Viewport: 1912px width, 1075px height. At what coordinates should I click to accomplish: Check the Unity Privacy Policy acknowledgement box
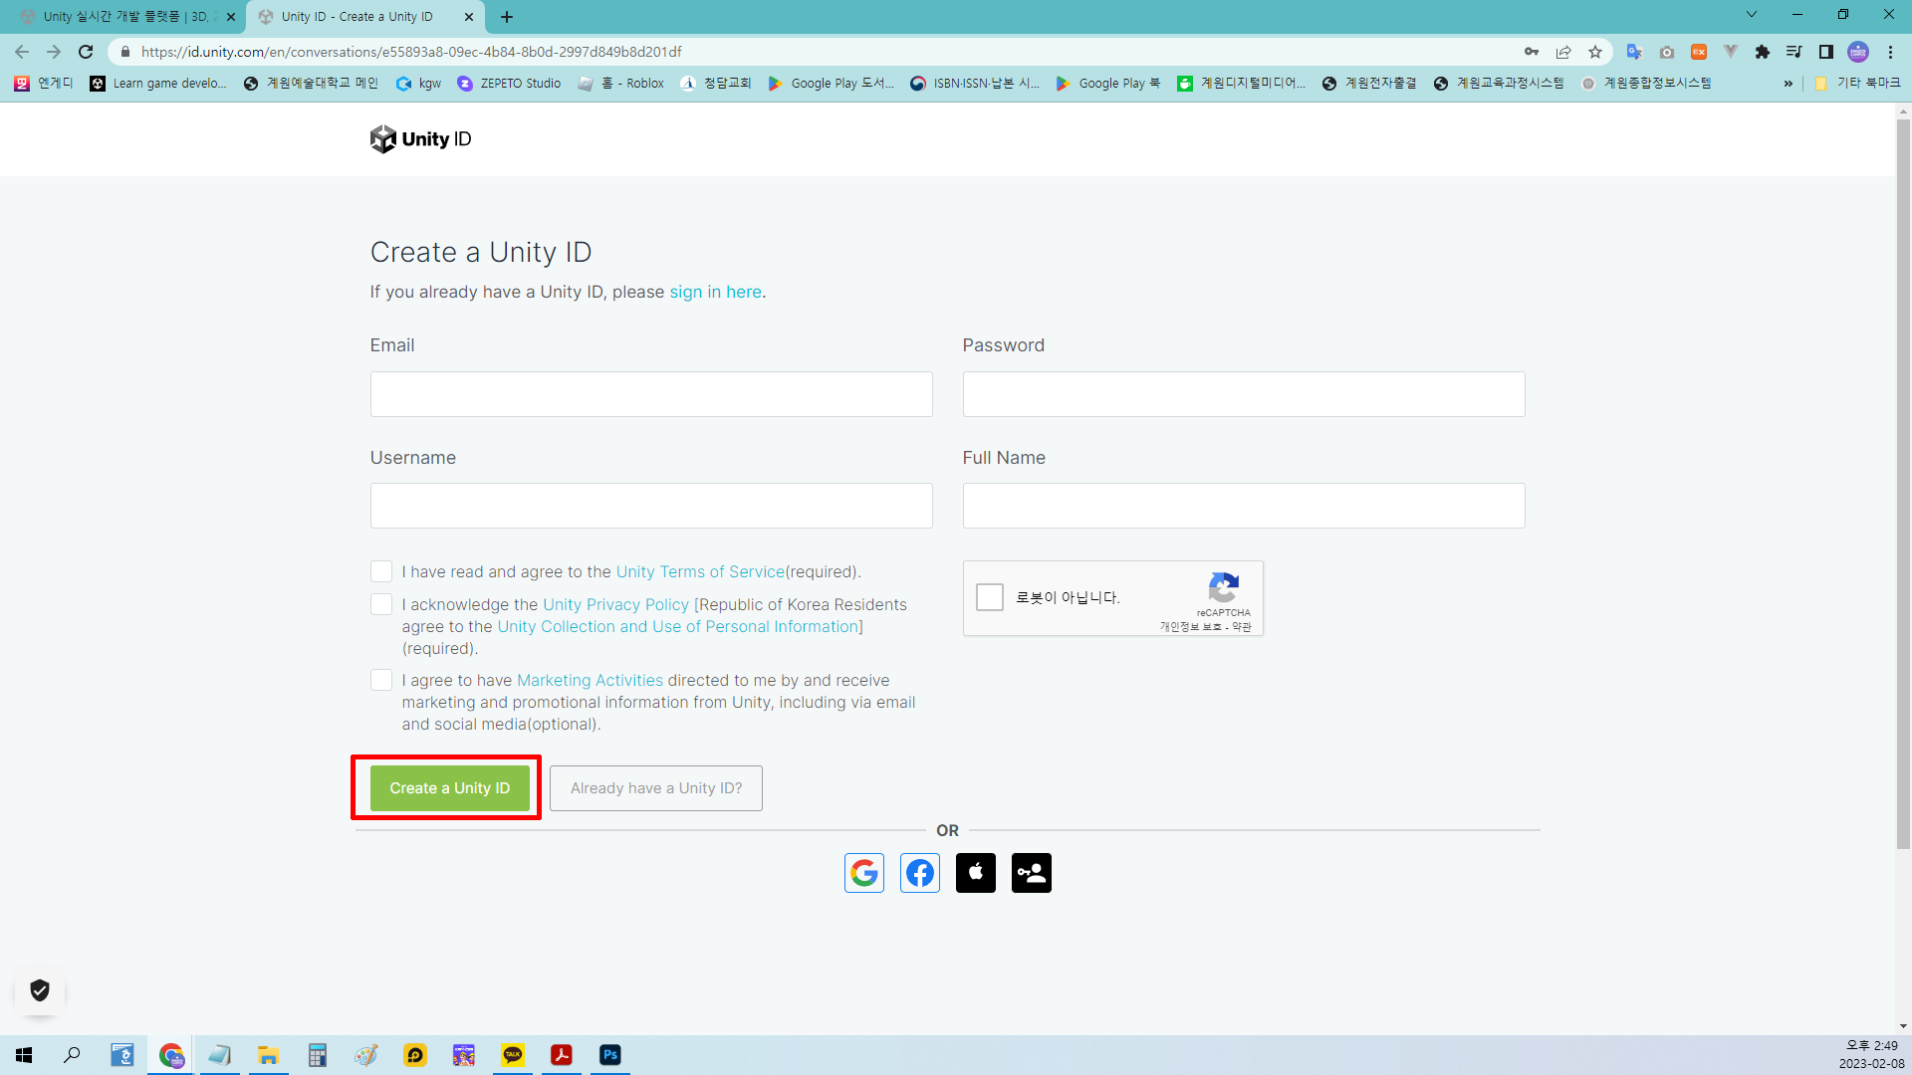tap(381, 604)
